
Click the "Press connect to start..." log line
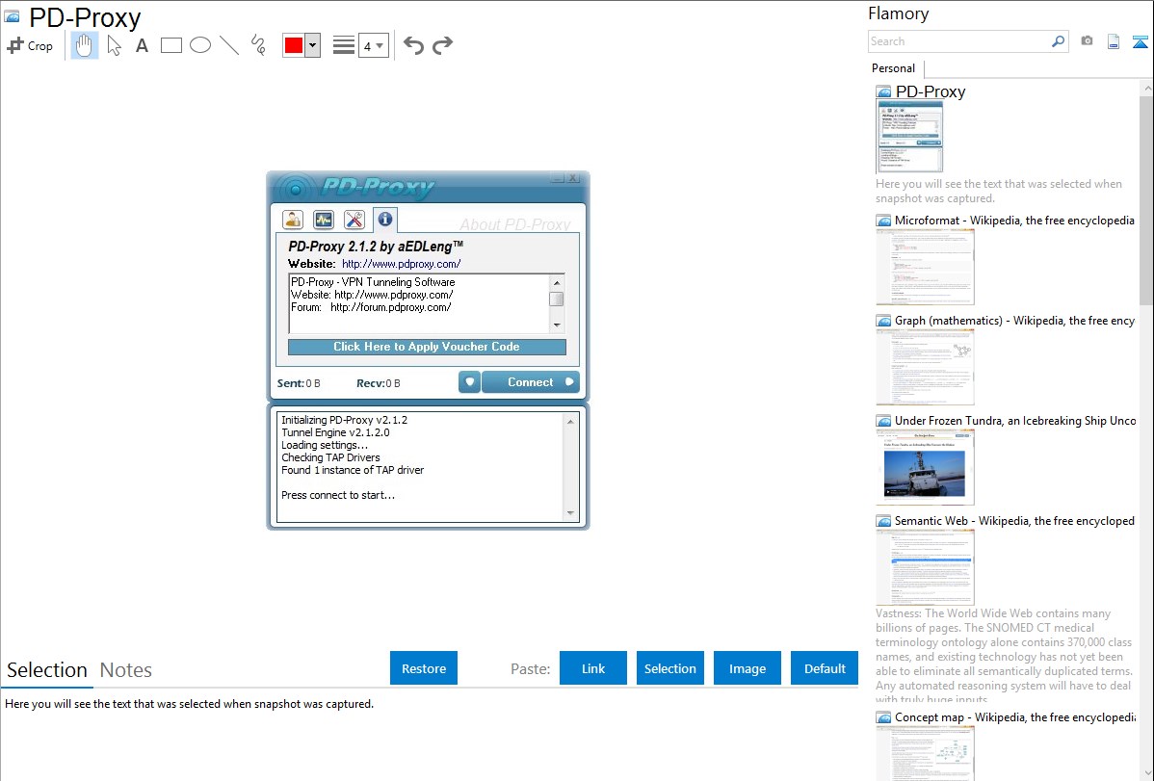338,495
